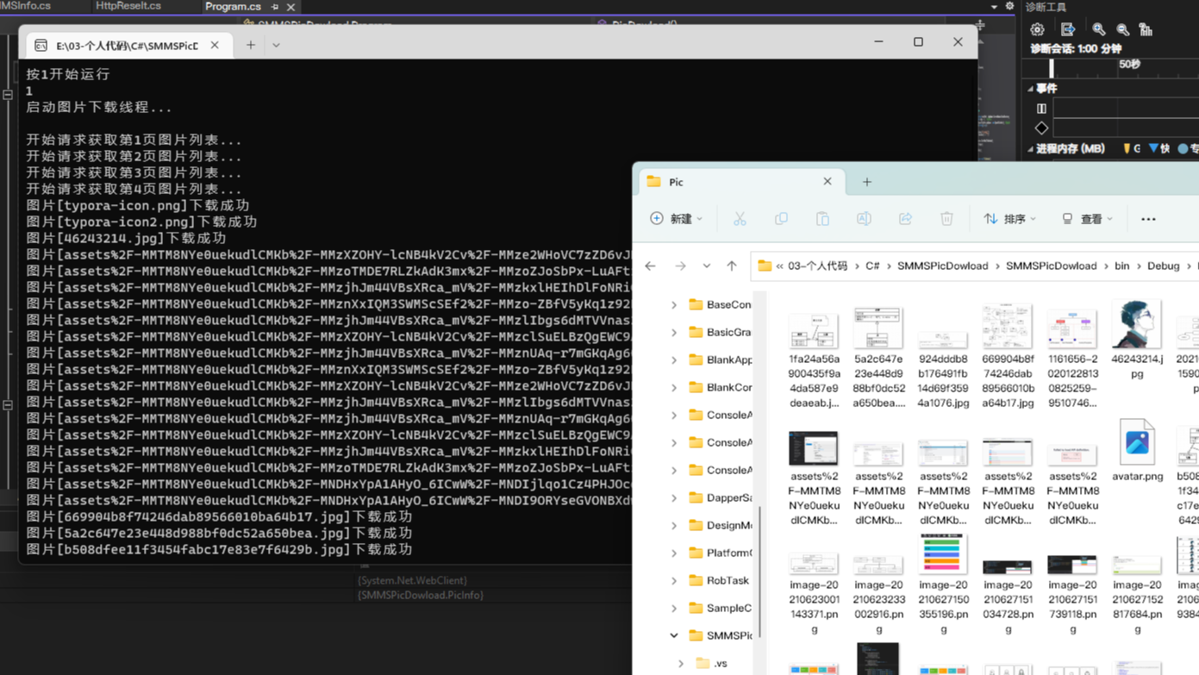Viewport: 1199px width, 675px height.
Task: Pin the Program.cs tab
Action: tap(275, 7)
